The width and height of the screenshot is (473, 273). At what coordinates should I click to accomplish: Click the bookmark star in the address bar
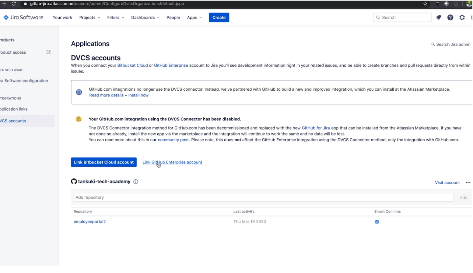coord(425,4)
